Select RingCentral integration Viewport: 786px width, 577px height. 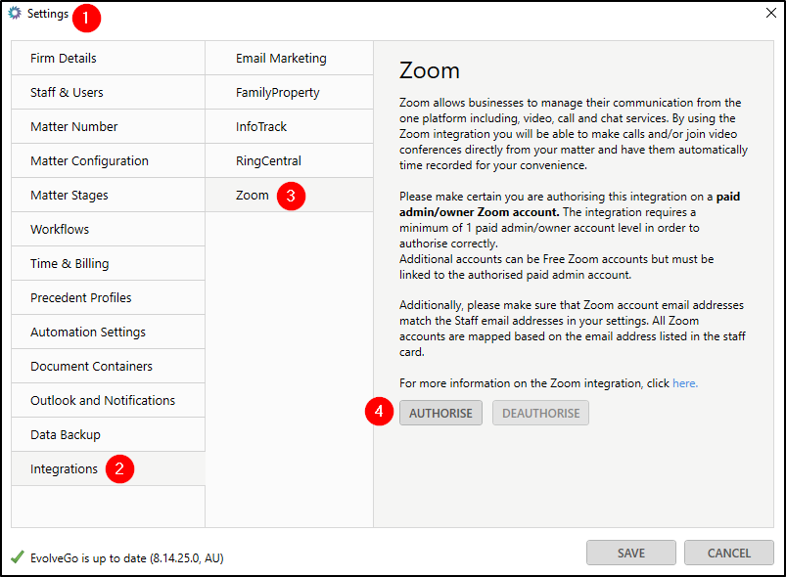click(x=289, y=160)
